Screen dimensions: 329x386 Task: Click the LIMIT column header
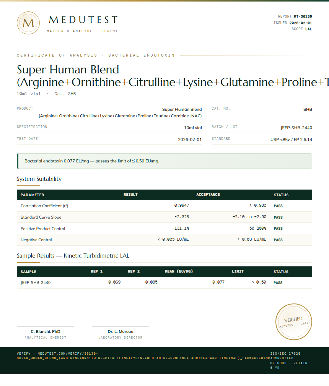click(238, 271)
